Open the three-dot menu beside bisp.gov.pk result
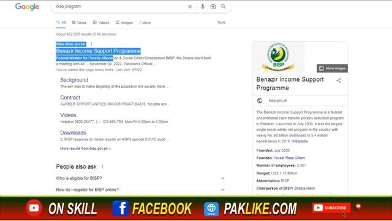 pyautogui.click(x=91, y=44)
